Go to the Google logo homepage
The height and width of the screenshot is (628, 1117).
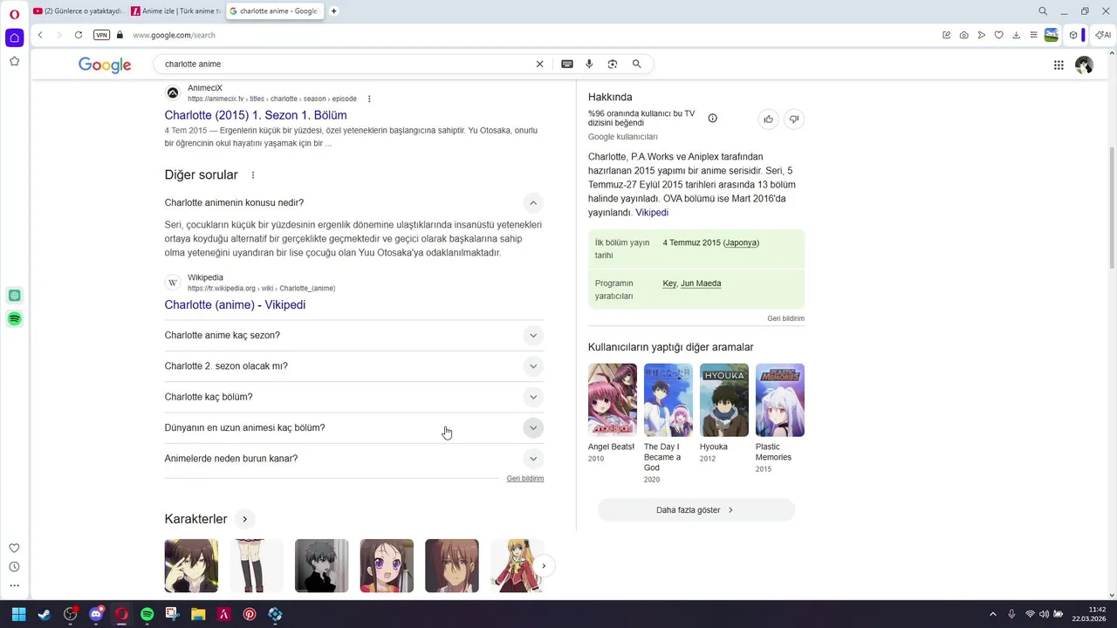point(105,65)
